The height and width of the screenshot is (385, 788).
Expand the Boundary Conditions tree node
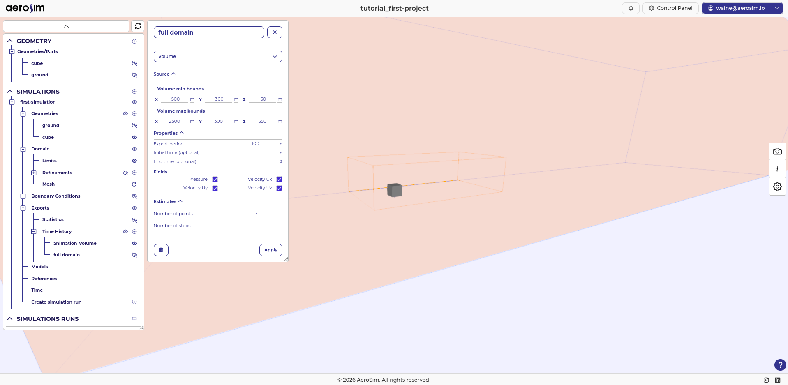23,196
